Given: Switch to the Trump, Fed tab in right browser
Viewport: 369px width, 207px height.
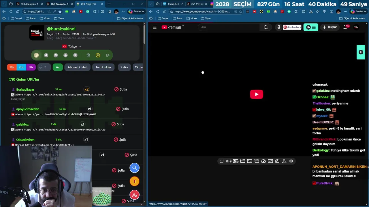Looking at the screenshot, I should [x=173, y=4].
